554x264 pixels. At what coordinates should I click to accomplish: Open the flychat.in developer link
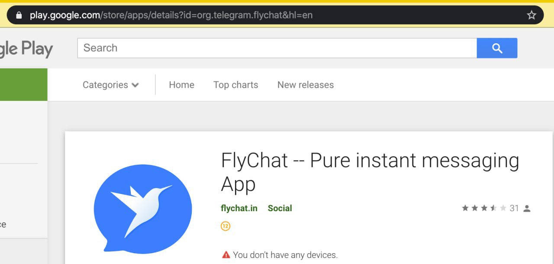pyautogui.click(x=239, y=208)
